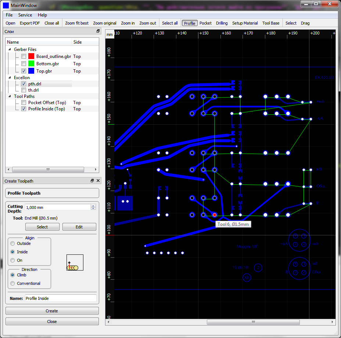The height and width of the screenshot is (338, 341).
Task: Click Open in the toolbar
Action: 10,23
